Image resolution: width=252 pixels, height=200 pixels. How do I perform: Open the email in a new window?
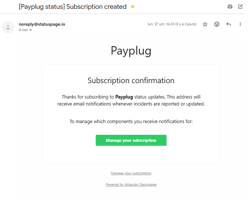pos(240,7)
